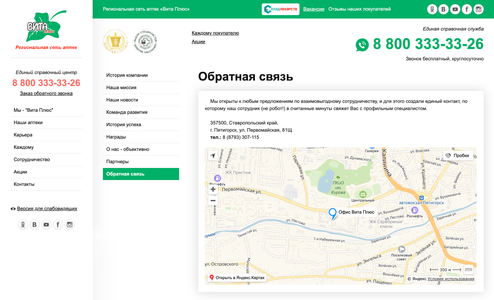Open Наша миссия menu item
494x300 pixels.
[x=141, y=88]
